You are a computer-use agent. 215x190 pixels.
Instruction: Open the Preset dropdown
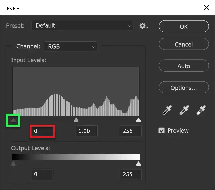[82, 26]
